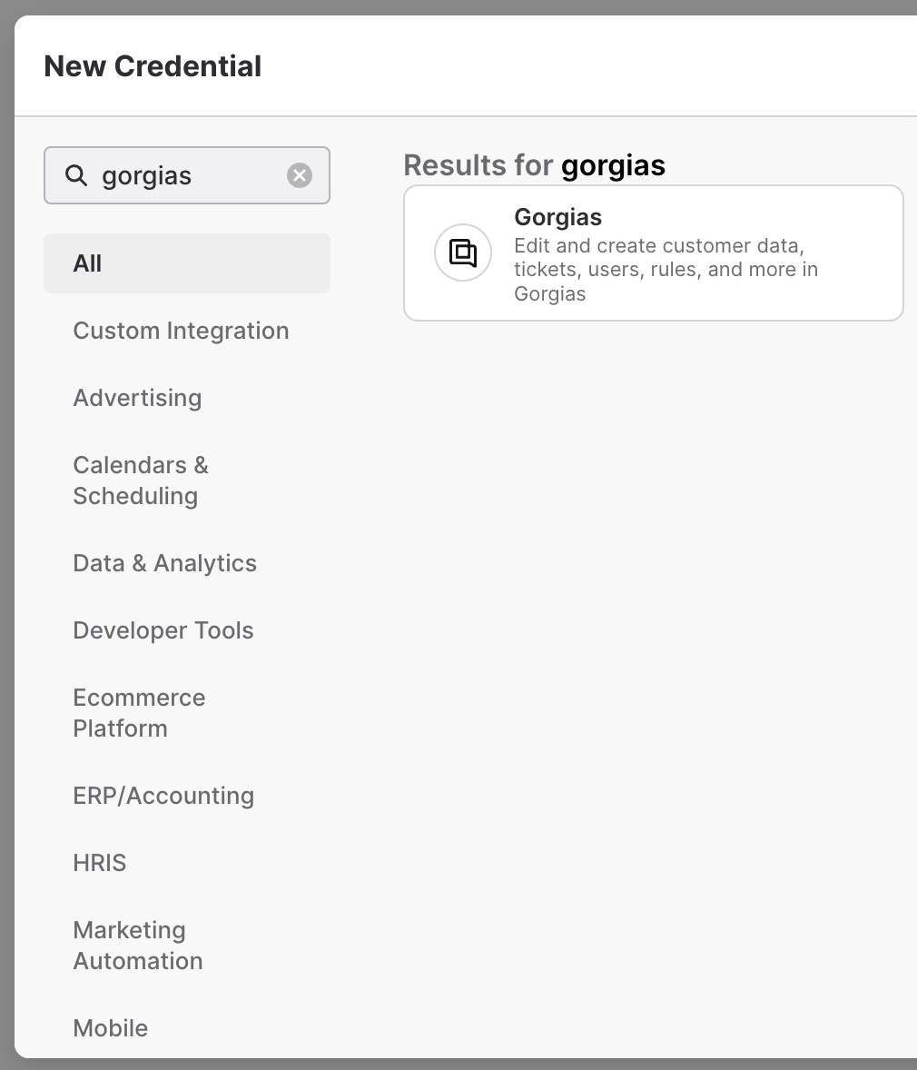Click the Results for gorgias heading
This screenshot has height=1070, width=917.
pyautogui.click(x=534, y=165)
